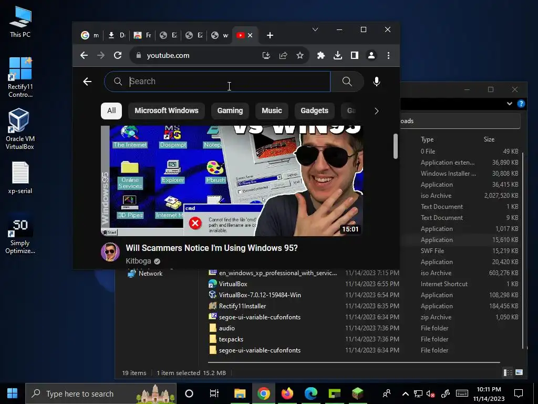Click the YouTube search back arrow
The height and width of the screenshot is (404, 538).
pos(87,82)
